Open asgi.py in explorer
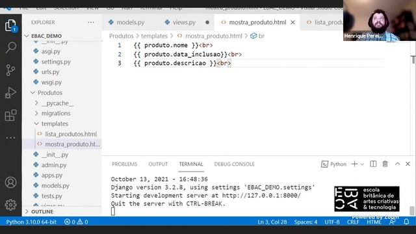416x234 pixels. (51, 51)
